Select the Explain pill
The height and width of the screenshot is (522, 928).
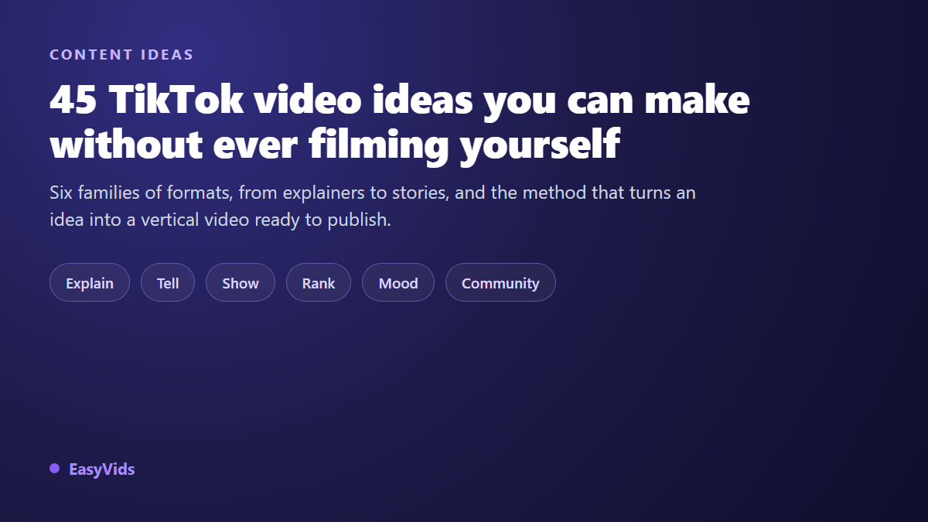tap(90, 283)
